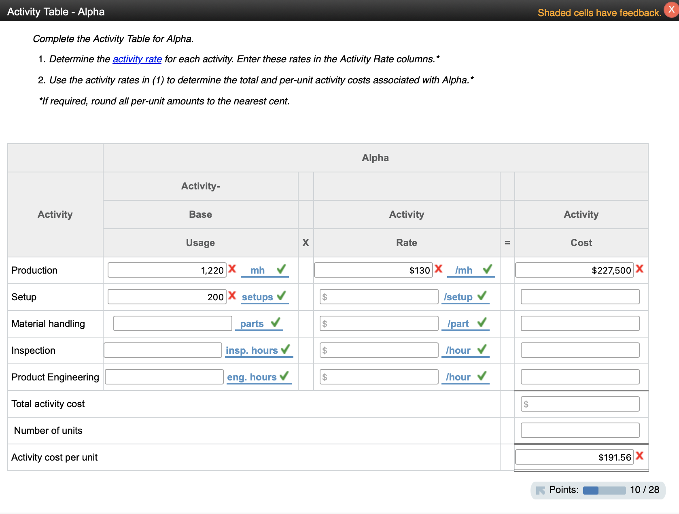Click Product Engineering activity cost input
Viewport: 679px width, 514px height.
pyautogui.click(x=580, y=377)
